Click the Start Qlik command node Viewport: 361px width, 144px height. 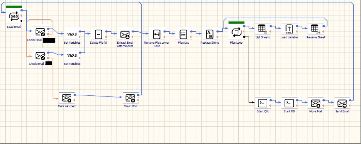pyautogui.click(x=263, y=103)
